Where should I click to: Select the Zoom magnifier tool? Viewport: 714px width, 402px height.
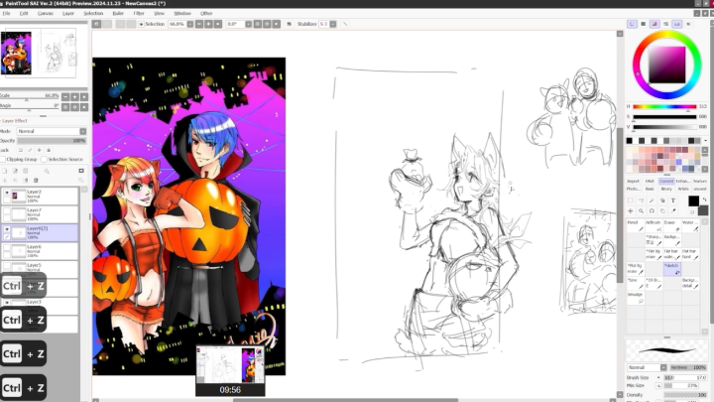[x=642, y=211]
